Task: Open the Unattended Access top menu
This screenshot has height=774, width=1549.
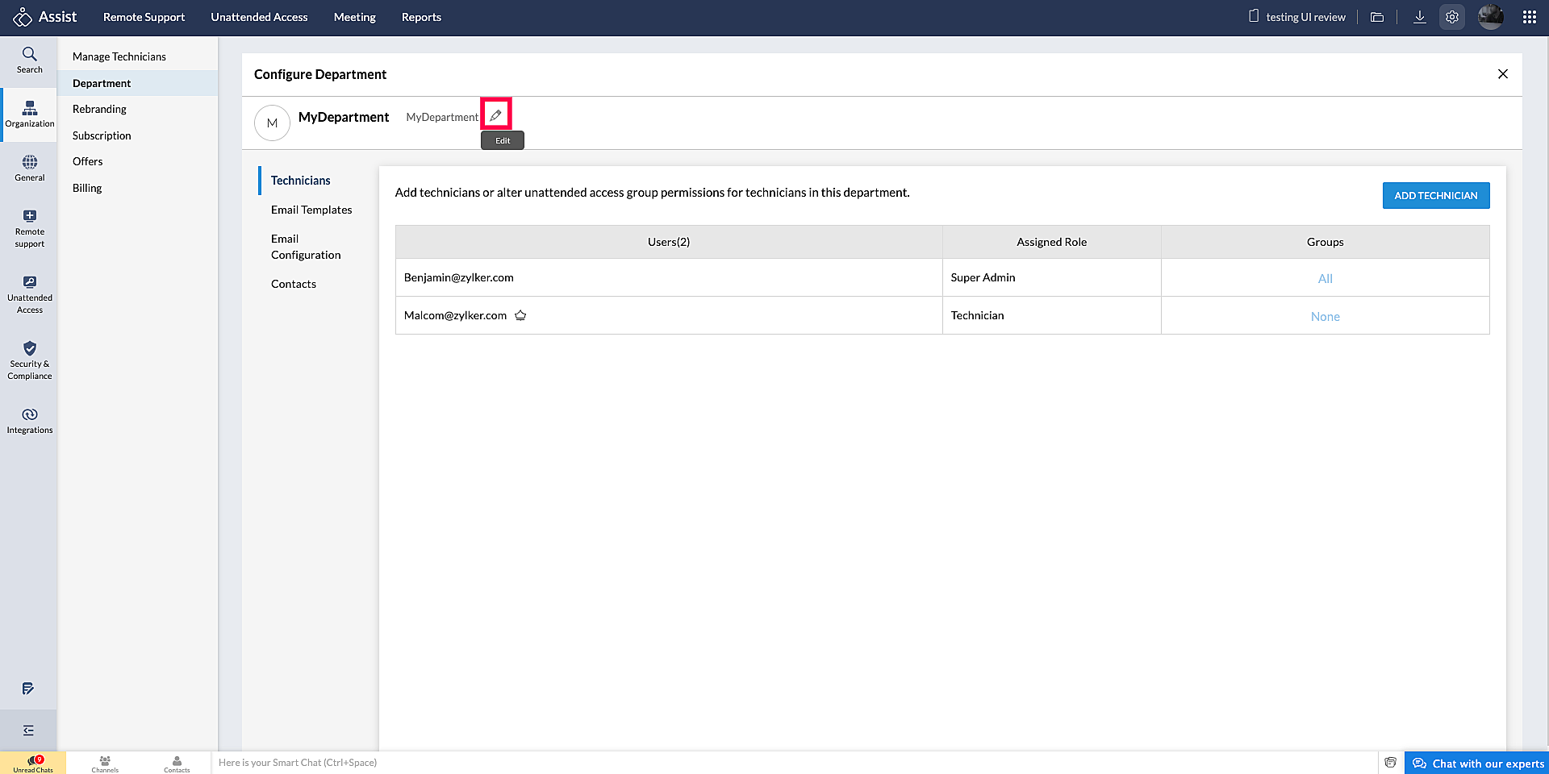Action: (259, 17)
